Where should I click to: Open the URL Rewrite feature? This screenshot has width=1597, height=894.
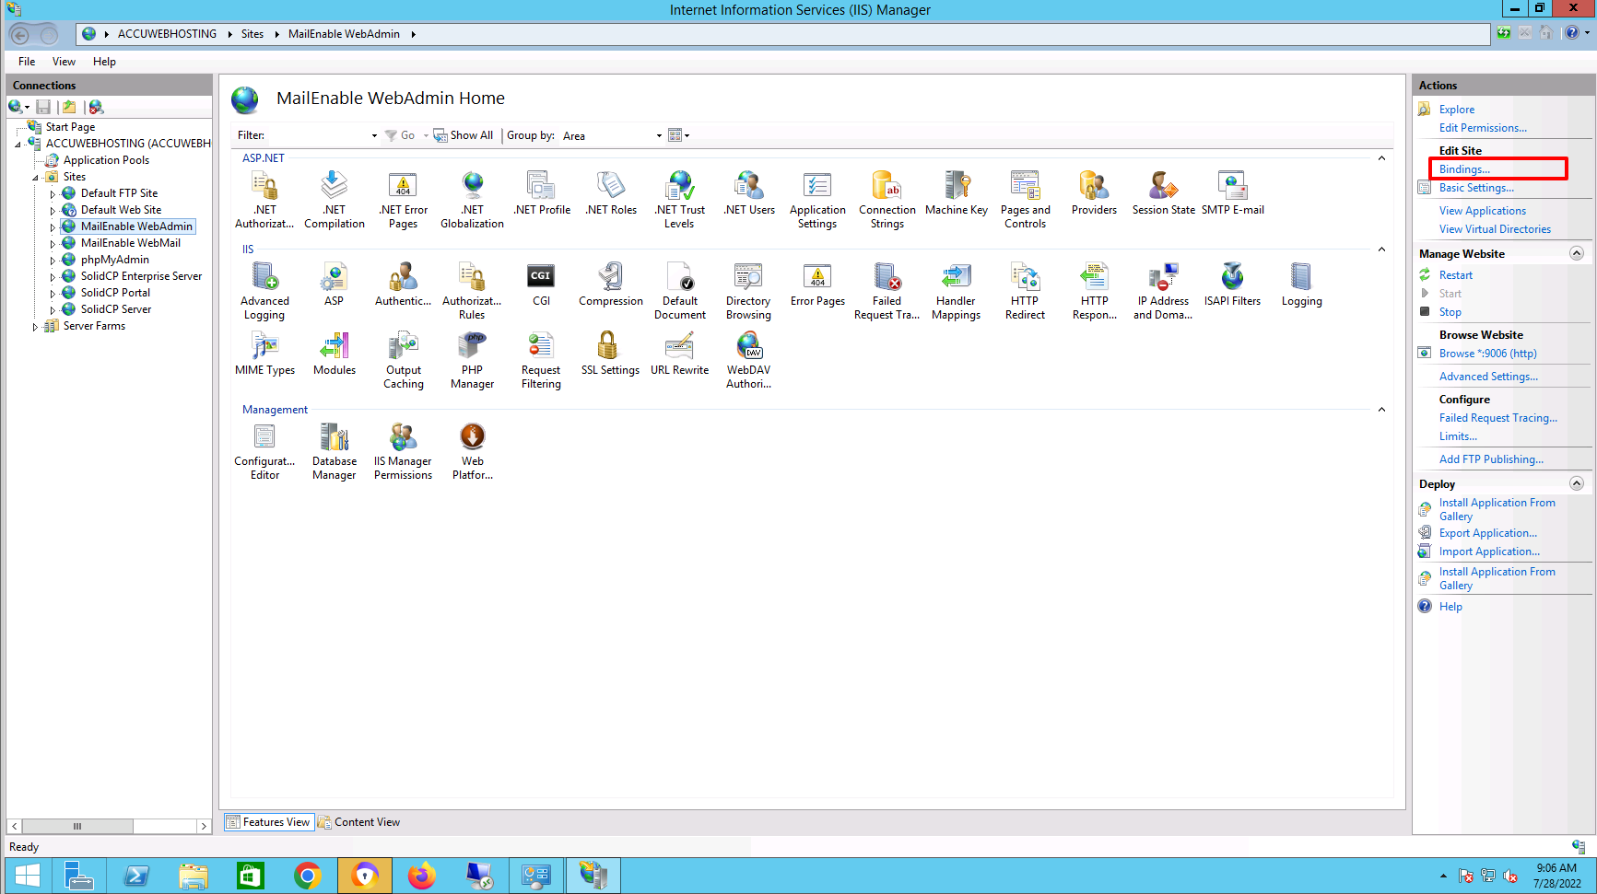pyautogui.click(x=680, y=354)
